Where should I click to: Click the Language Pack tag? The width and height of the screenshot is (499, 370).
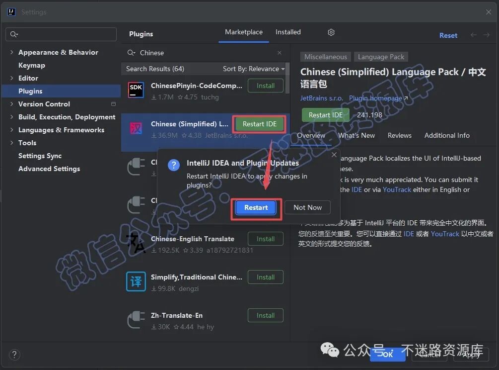(x=381, y=57)
